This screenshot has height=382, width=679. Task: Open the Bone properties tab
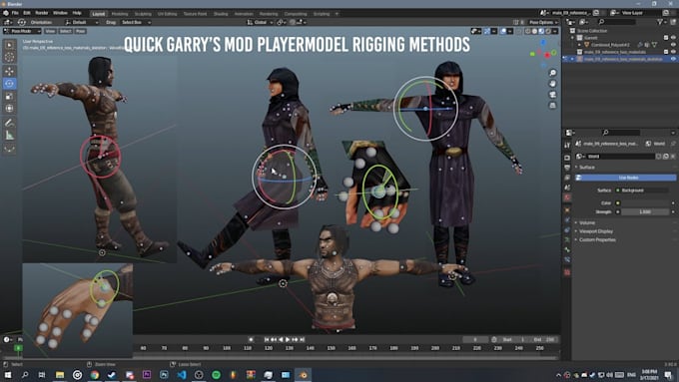[x=567, y=249]
